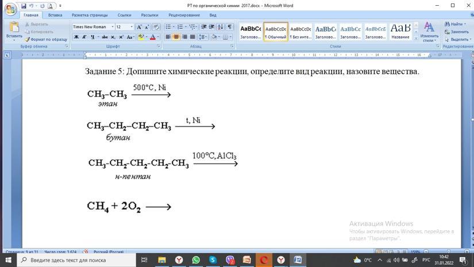474x267 pixels.
Task: Open the Times New Roman font dropdown
Action: 113,27
